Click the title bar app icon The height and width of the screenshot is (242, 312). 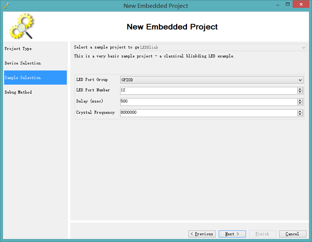coord(6,6)
